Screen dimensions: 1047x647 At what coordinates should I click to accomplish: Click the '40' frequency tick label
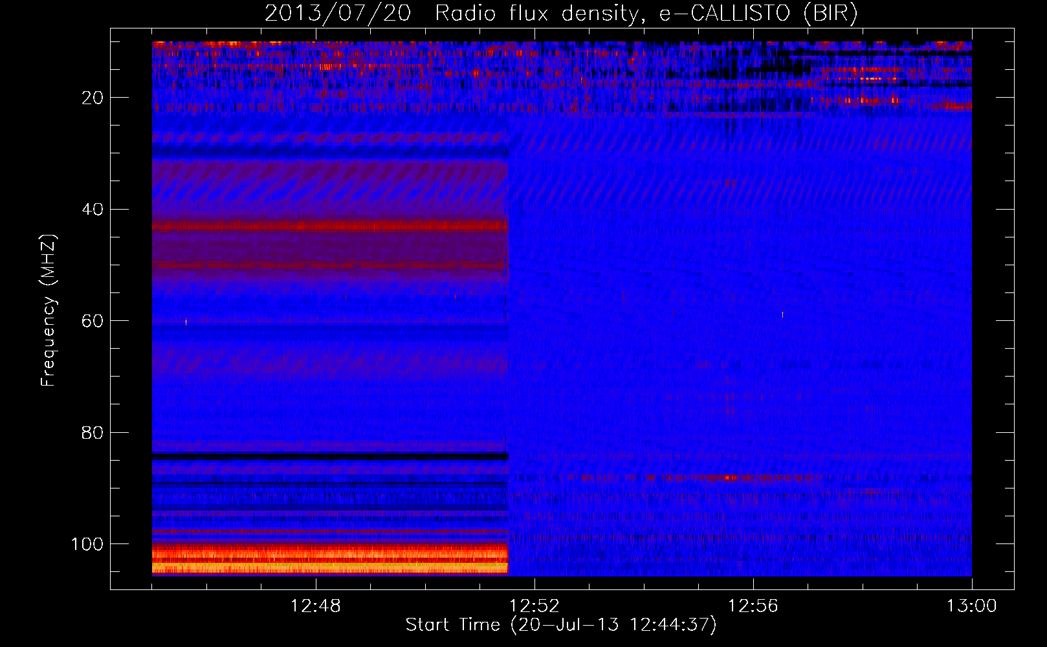(93, 210)
